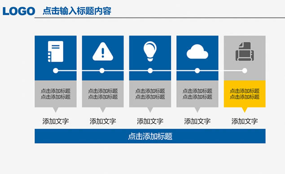Select the gray callout box under the notebook icon
285x174 pixels.
tap(56, 94)
